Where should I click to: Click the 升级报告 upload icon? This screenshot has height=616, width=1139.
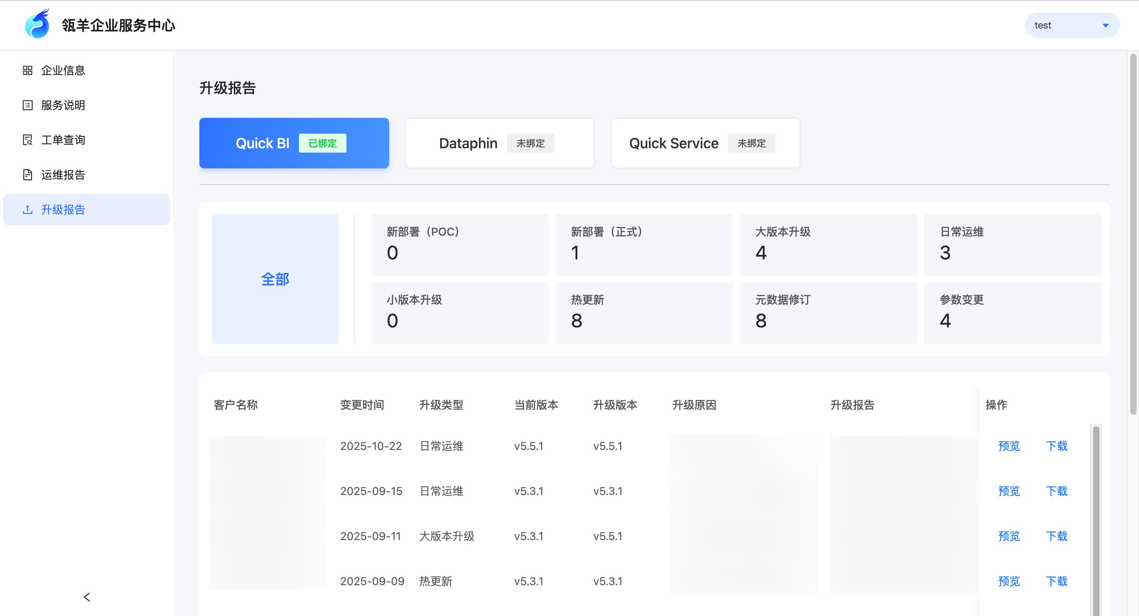tap(27, 210)
